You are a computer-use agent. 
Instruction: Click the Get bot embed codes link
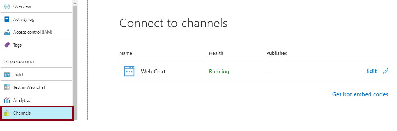(360, 94)
